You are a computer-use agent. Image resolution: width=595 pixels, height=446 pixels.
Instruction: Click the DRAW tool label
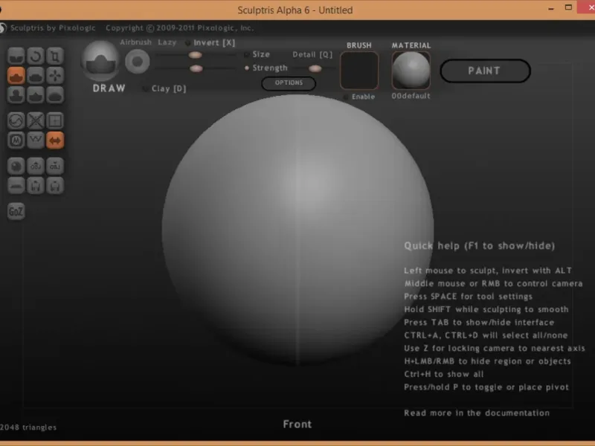coord(109,88)
